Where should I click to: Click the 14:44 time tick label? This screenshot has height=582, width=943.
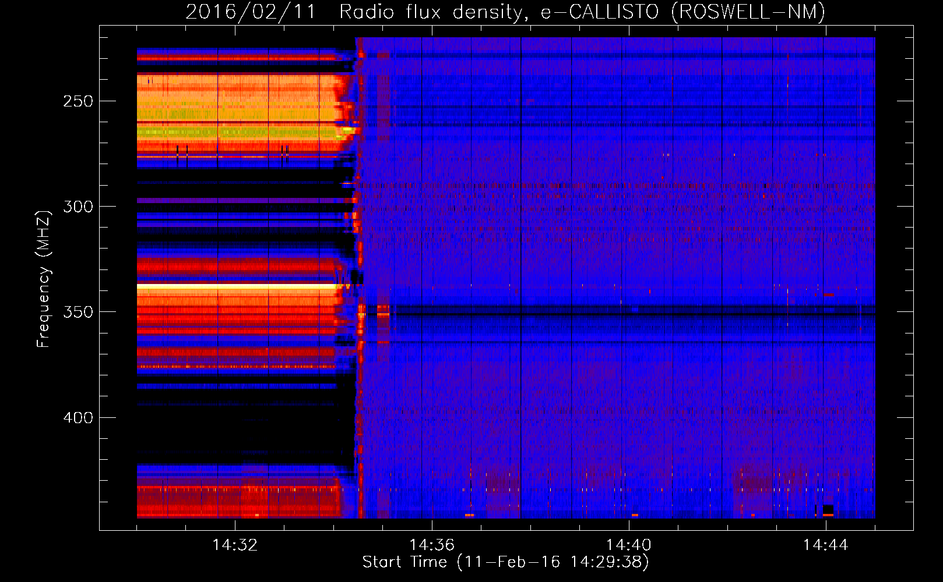[x=826, y=545]
